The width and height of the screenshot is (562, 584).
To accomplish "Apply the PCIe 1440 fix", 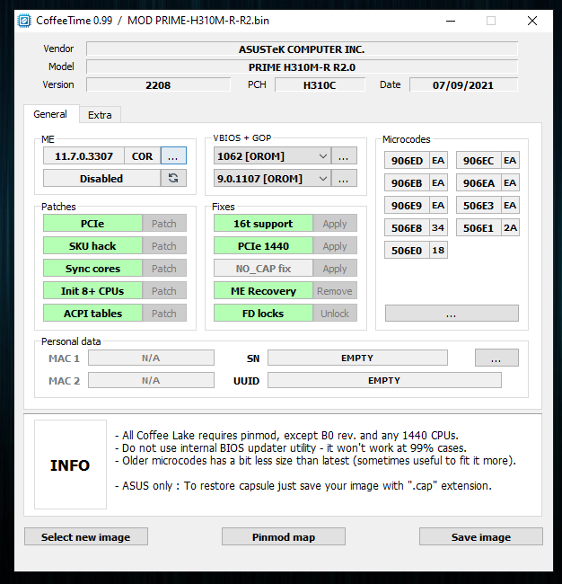I will click(335, 246).
